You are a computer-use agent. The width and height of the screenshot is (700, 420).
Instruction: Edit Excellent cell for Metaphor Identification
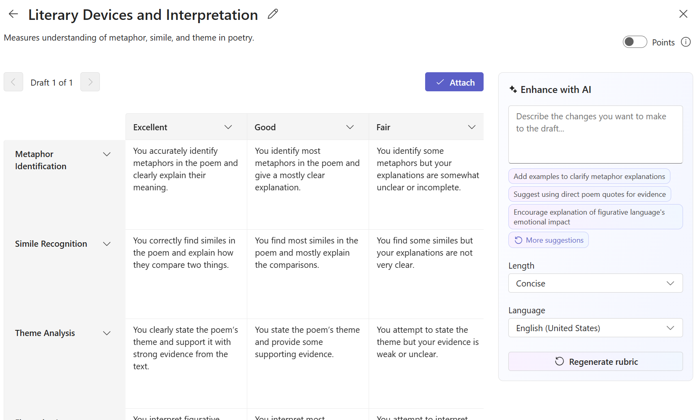coord(186,185)
